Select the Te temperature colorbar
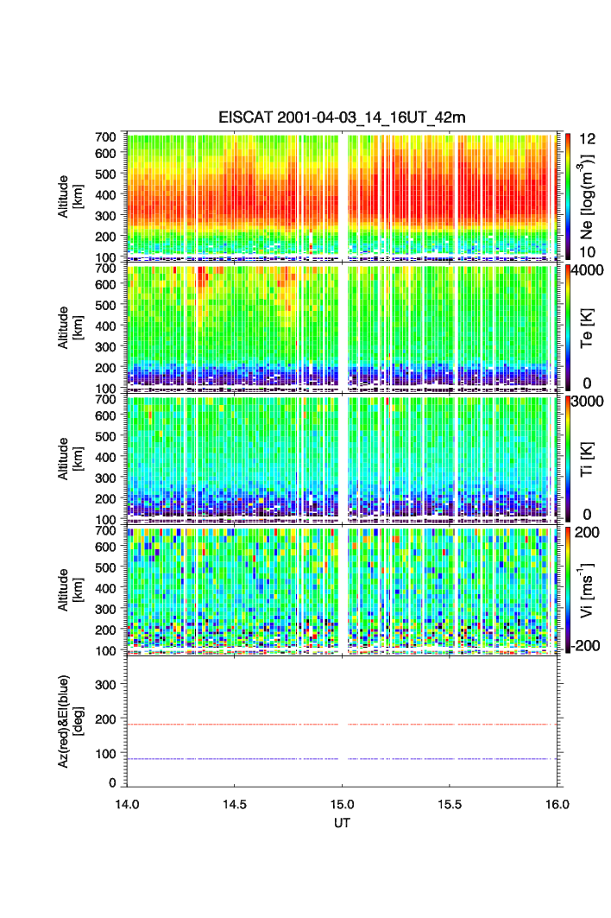 pos(568,326)
